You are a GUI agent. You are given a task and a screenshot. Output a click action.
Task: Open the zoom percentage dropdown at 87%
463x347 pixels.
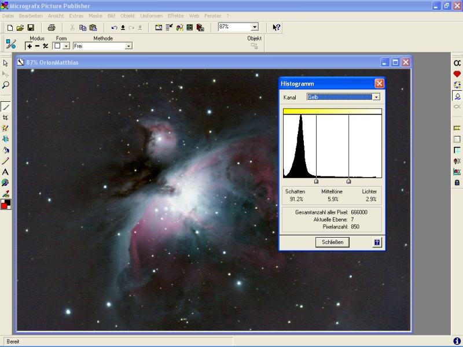click(x=255, y=27)
